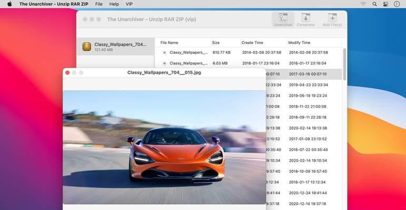Open the Apple menu
Image resolution: width=406 pixels, height=210 pixels.
coord(9,4)
